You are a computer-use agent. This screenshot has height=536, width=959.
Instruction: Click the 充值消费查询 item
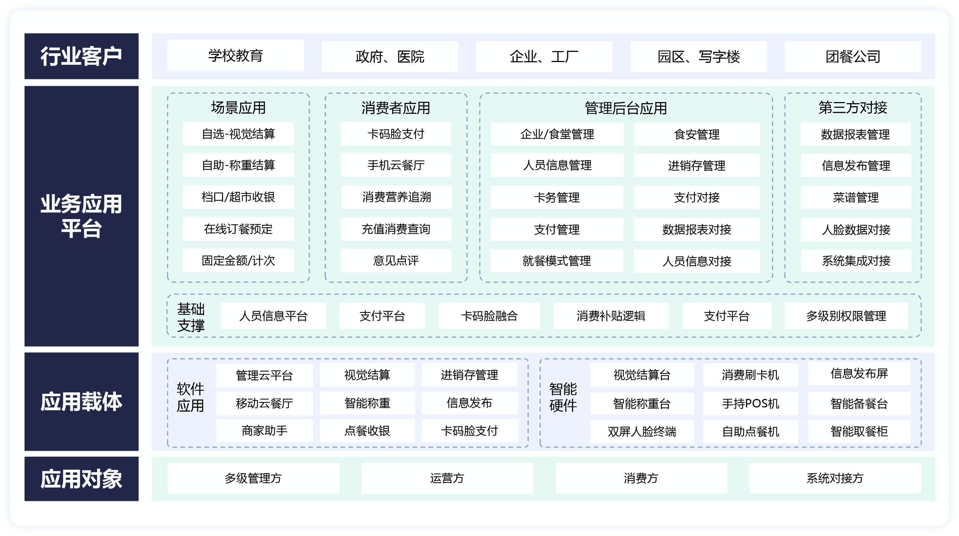[396, 229]
